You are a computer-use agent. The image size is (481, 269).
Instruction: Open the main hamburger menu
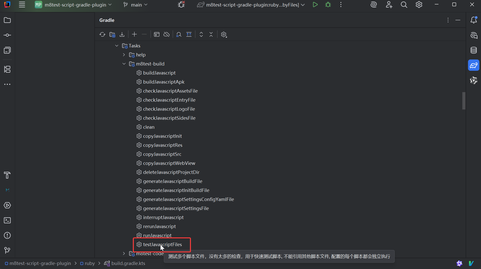(x=22, y=5)
